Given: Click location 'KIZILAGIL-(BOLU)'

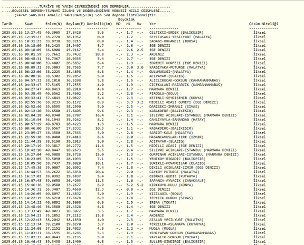Looking at the screenshot, I should [x=166, y=194].
